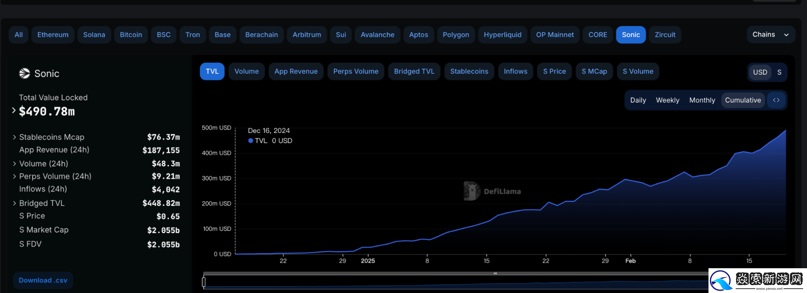807x293 pixels.
Task: Switch denomination to S token
Action: [779, 72]
